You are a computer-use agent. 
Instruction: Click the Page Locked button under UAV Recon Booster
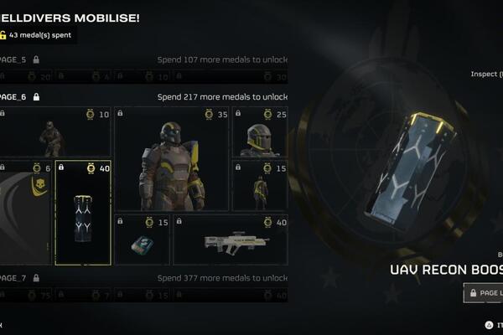(483, 292)
